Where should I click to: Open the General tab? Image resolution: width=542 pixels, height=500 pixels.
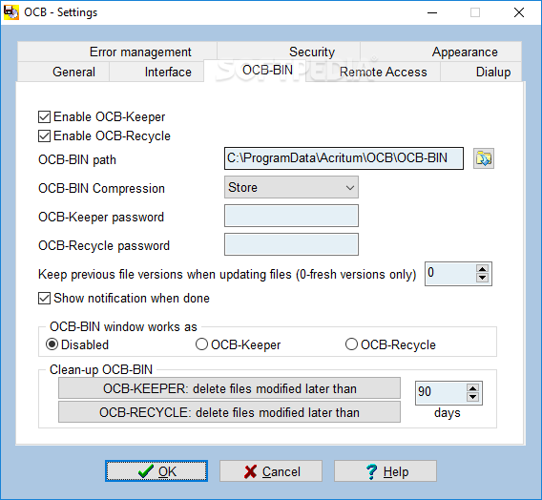(63, 72)
